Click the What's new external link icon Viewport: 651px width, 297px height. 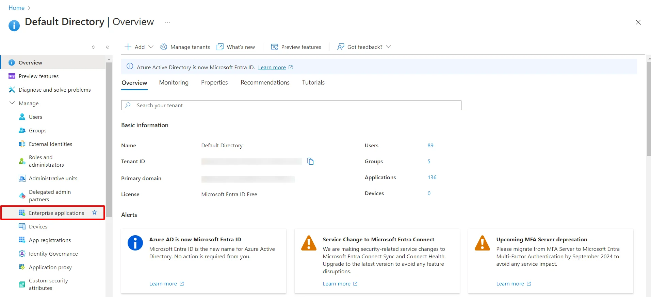(220, 47)
